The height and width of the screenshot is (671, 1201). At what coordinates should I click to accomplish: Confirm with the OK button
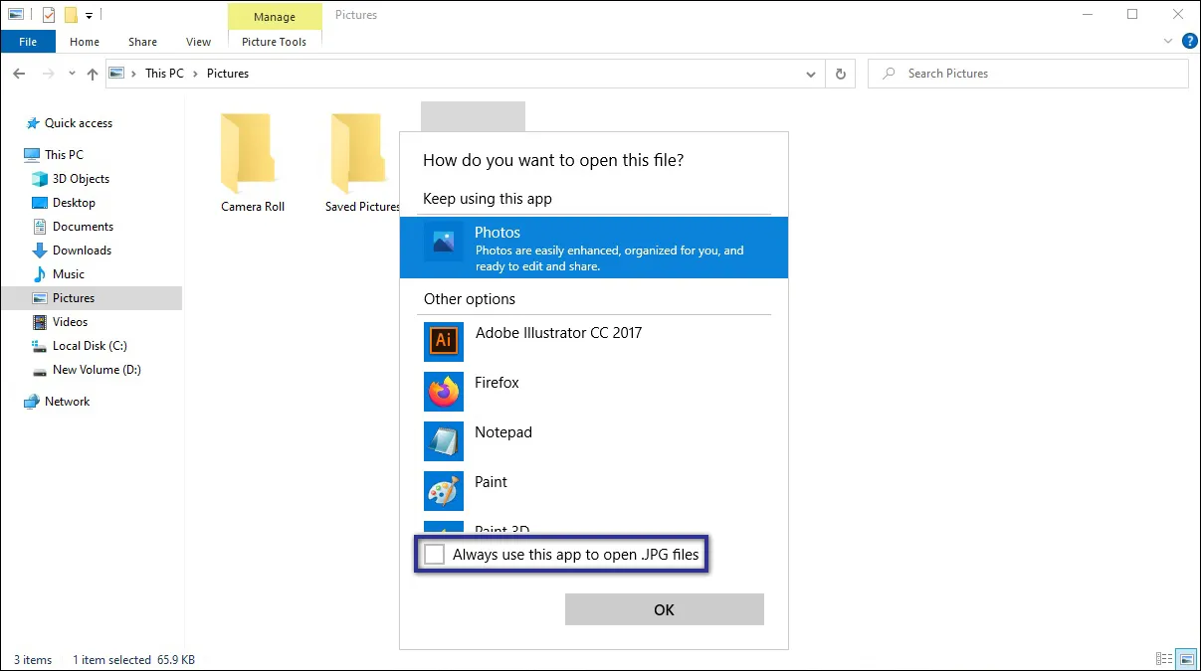coord(664,609)
